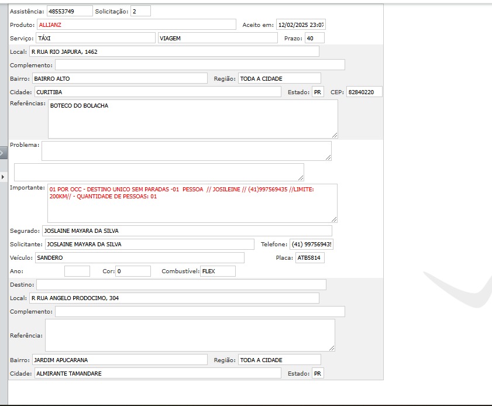Click the destination Região field TODA A CIDADE
492x406 pixels.
tap(280, 360)
